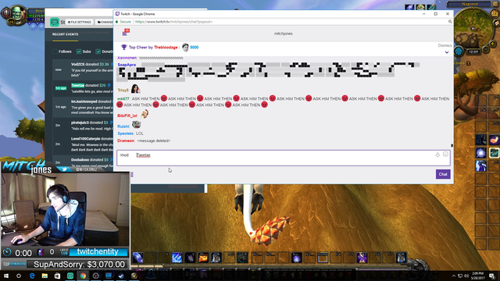The width and height of the screenshot is (500, 281).
Task: Click the fox icon on right side bar
Action: coord(494,140)
